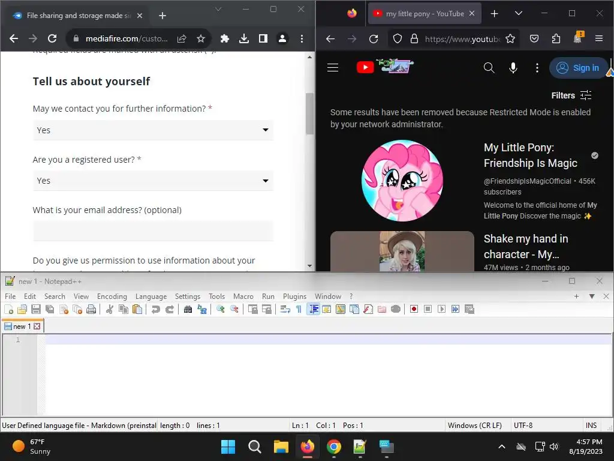Click Save Recorded Macro icon
Viewport: 614px width, 461px height.
(469, 309)
